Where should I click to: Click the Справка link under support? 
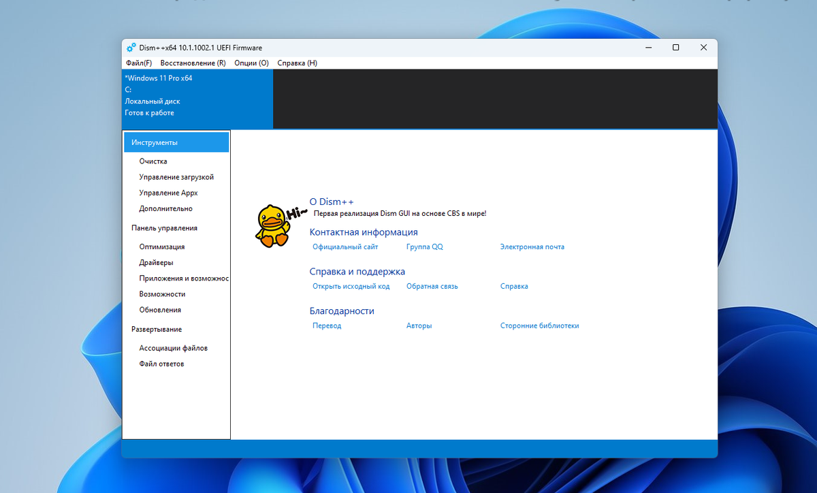tap(514, 287)
